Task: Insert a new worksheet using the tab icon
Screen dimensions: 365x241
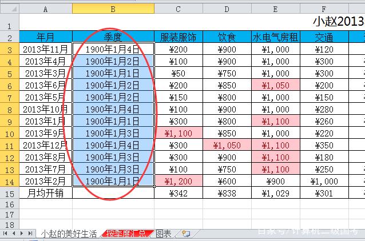Action: pos(186,234)
